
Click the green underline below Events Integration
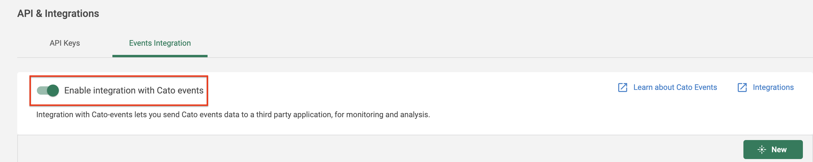point(160,56)
